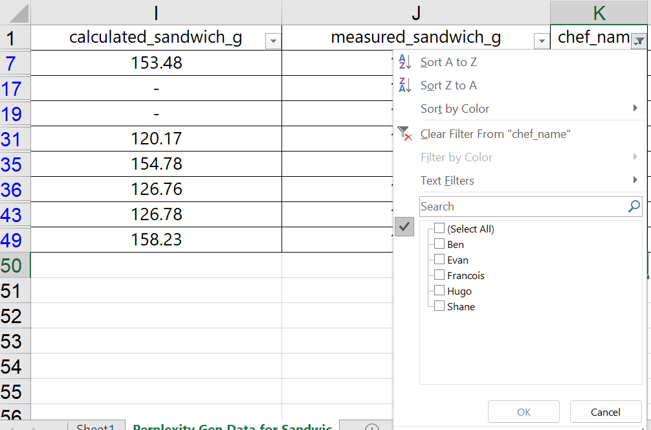Click the magnifier icon in Search box

pyautogui.click(x=634, y=207)
